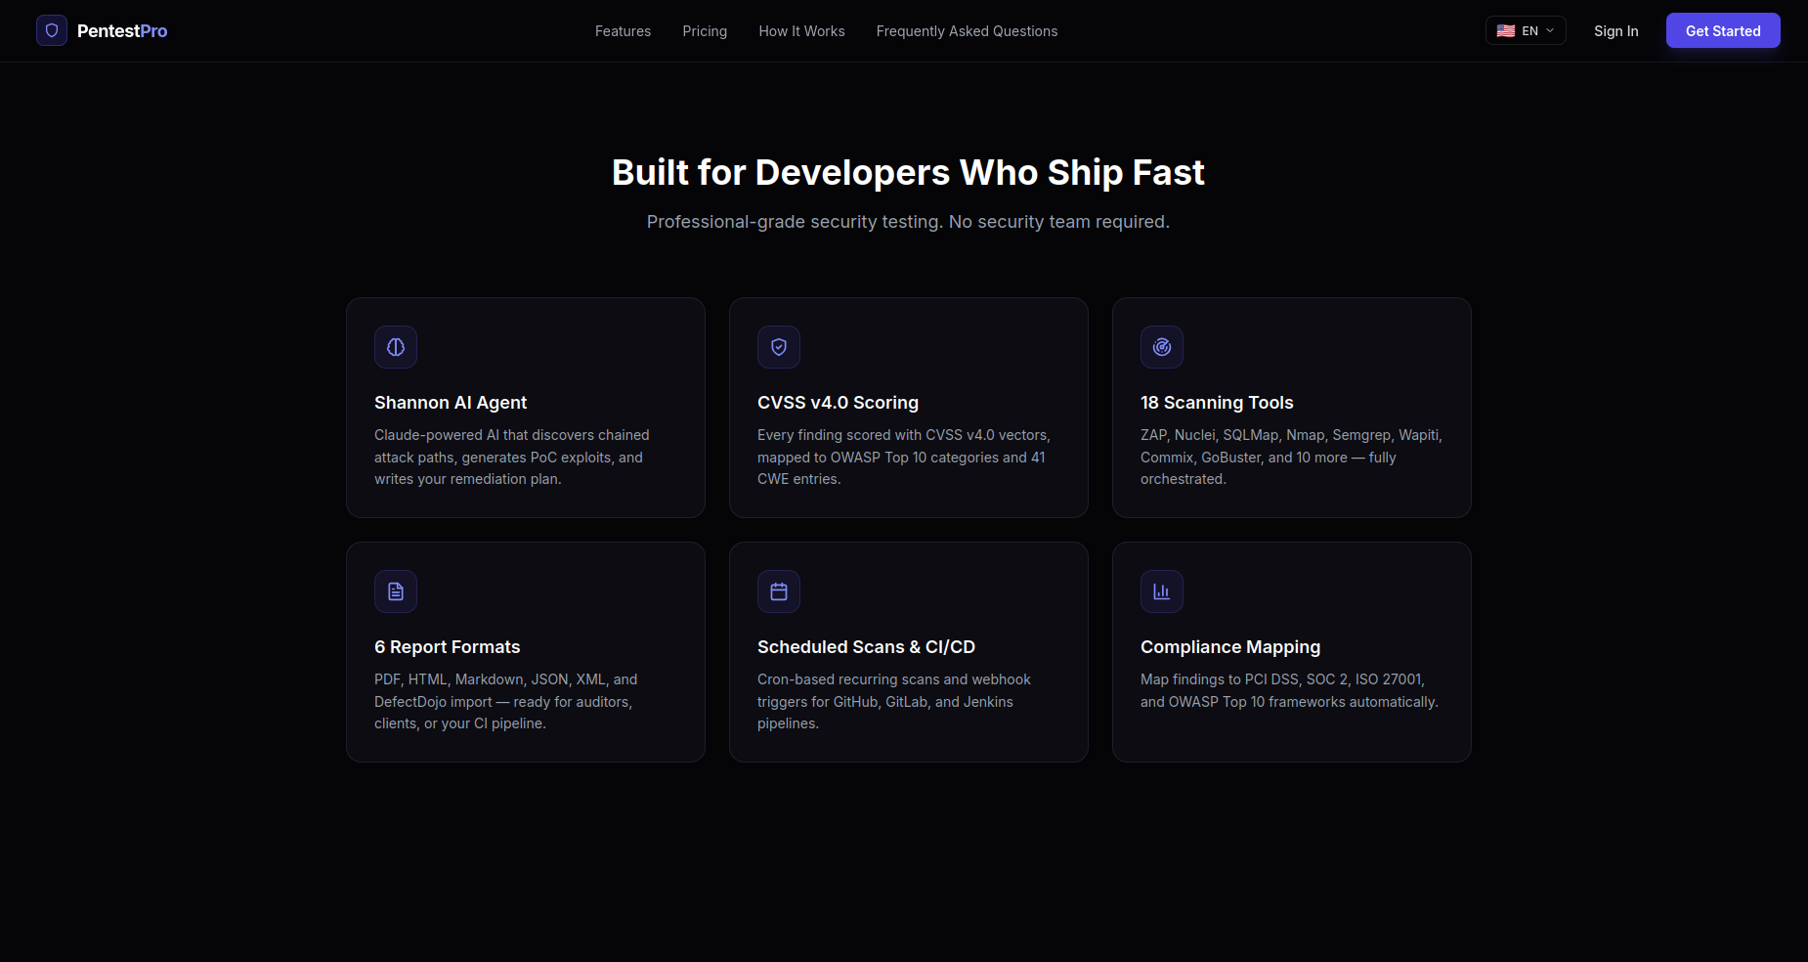Click the Compliance Mapping card heading
This screenshot has height=962, width=1808.
click(1229, 647)
